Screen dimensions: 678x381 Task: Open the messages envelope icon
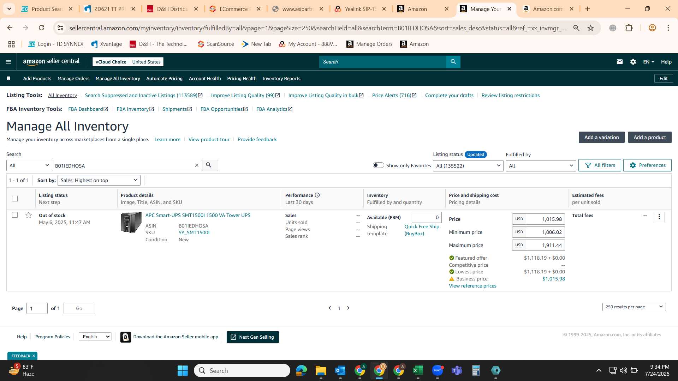click(x=620, y=62)
